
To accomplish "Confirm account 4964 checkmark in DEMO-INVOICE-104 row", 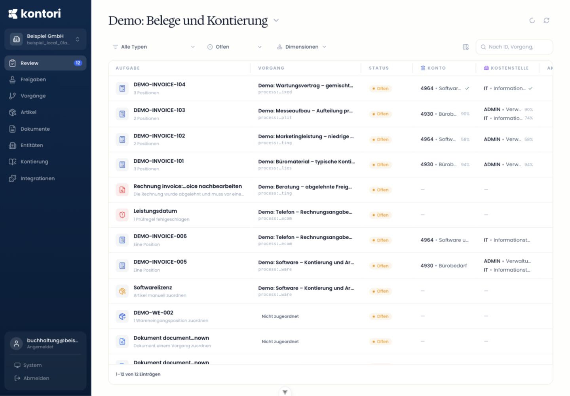I will coord(467,88).
